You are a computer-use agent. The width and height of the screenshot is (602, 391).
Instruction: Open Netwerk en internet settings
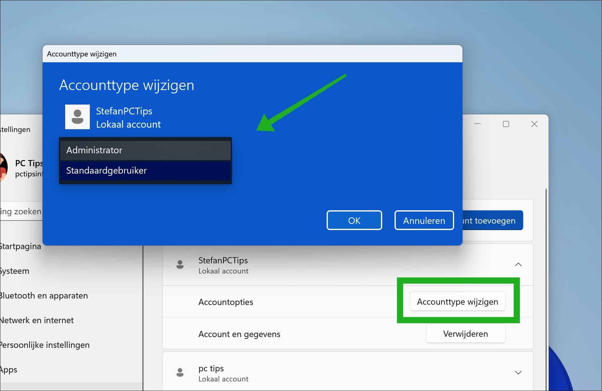(36, 320)
